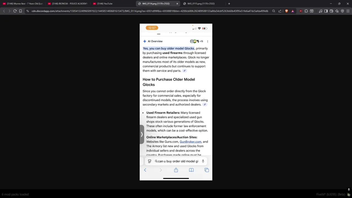Toggle the browser sidebar panel icon
Viewport: 352px width, 198px height.
[326, 11]
